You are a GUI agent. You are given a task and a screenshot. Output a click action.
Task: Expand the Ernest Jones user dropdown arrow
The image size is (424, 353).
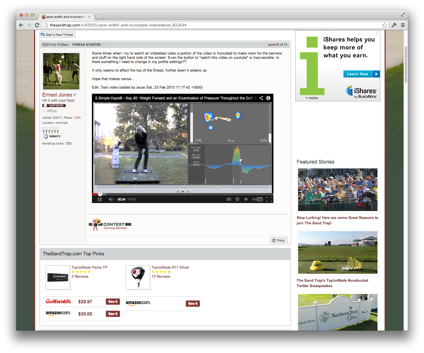[x=75, y=95]
